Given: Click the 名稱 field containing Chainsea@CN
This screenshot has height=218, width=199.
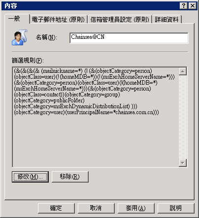Looking at the screenshot, I should (129, 38).
